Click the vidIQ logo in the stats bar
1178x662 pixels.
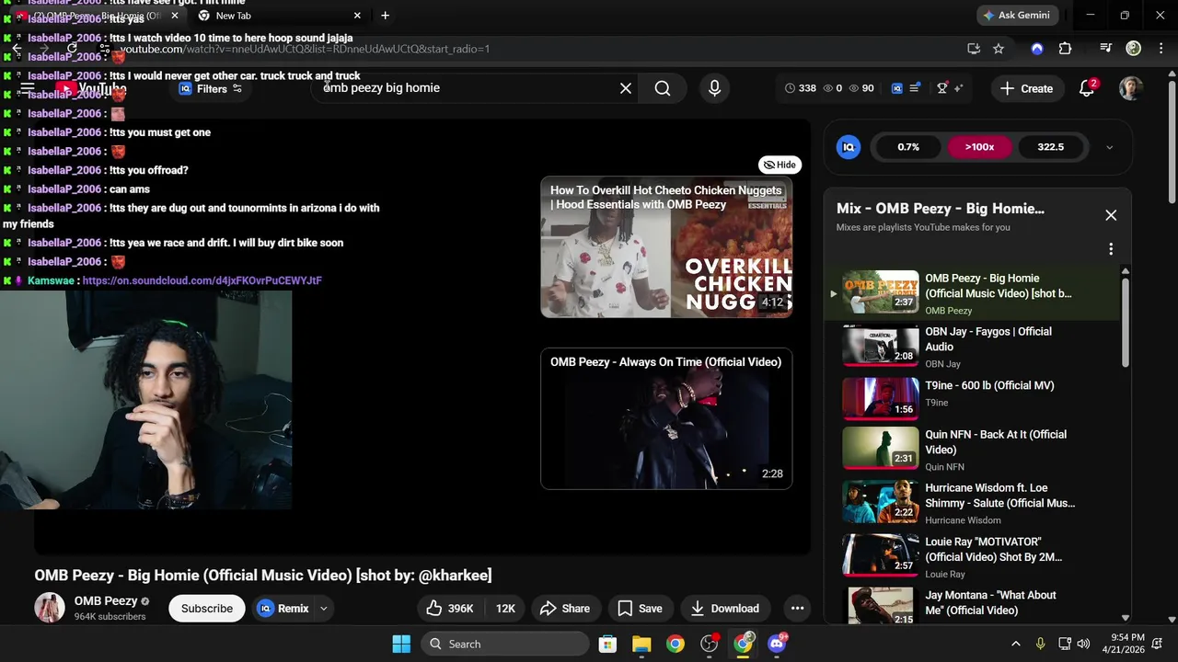click(897, 88)
